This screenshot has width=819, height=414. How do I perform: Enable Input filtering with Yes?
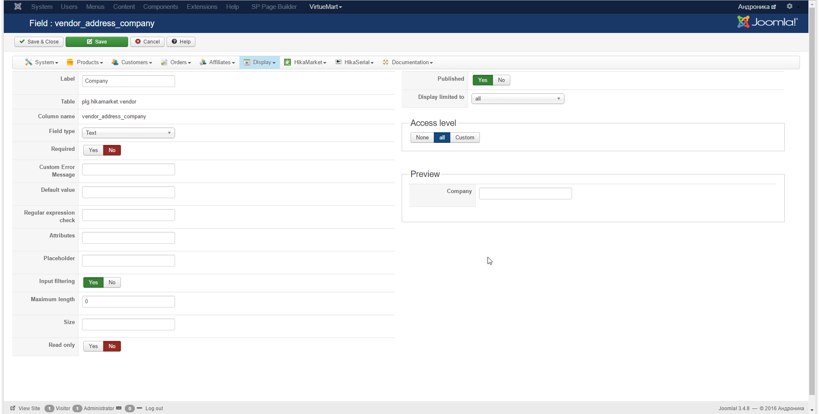[x=93, y=283]
